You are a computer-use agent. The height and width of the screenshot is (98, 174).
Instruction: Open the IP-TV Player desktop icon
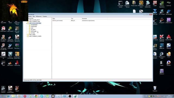[162, 12]
